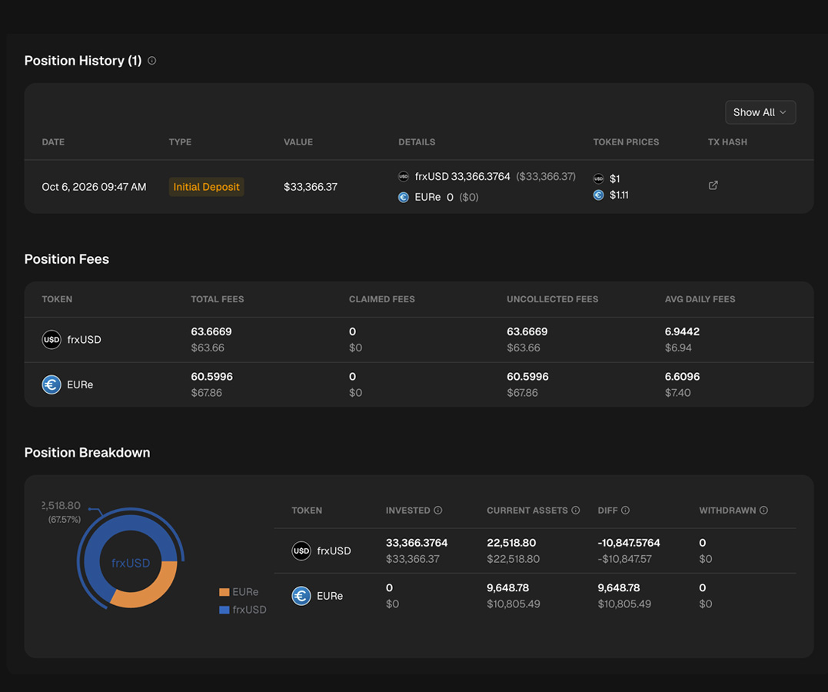Click frxUSD token icon in Position Breakdown
Image resolution: width=828 pixels, height=692 pixels.
(x=301, y=551)
